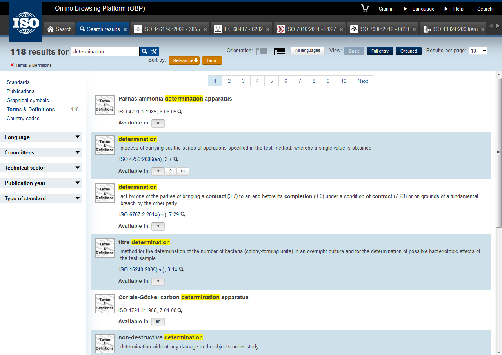Open the Help menu in header

pyautogui.click(x=458, y=9)
